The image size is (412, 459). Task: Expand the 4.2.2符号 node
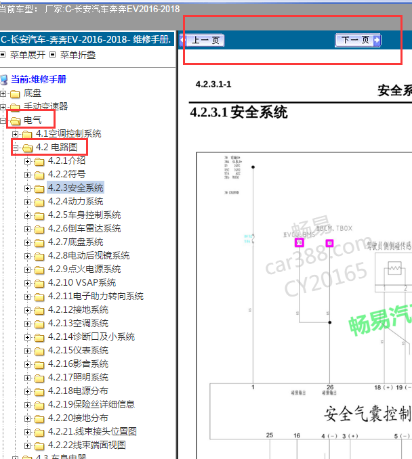pyautogui.click(x=27, y=175)
